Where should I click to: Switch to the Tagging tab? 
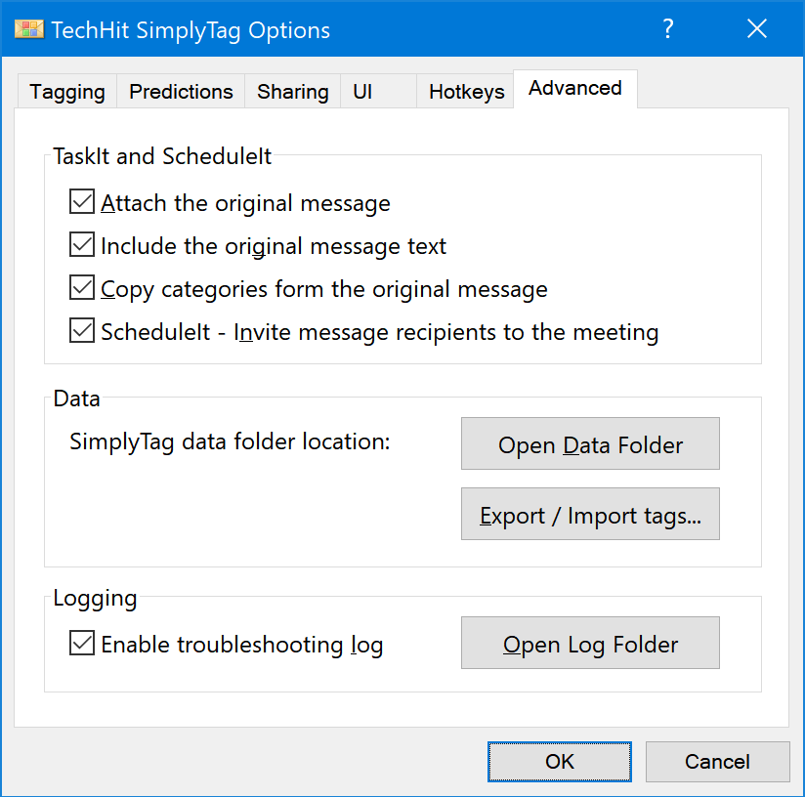(67, 92)
